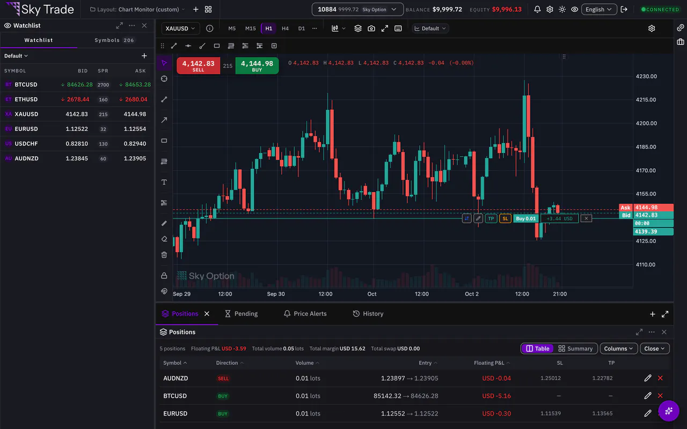Open the keyboard shortcuts icon

tap(398, 28)
